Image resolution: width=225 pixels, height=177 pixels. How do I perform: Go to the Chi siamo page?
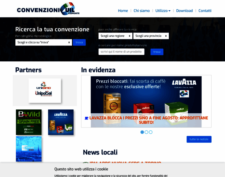pyautogui.click(x=142, y=11)
